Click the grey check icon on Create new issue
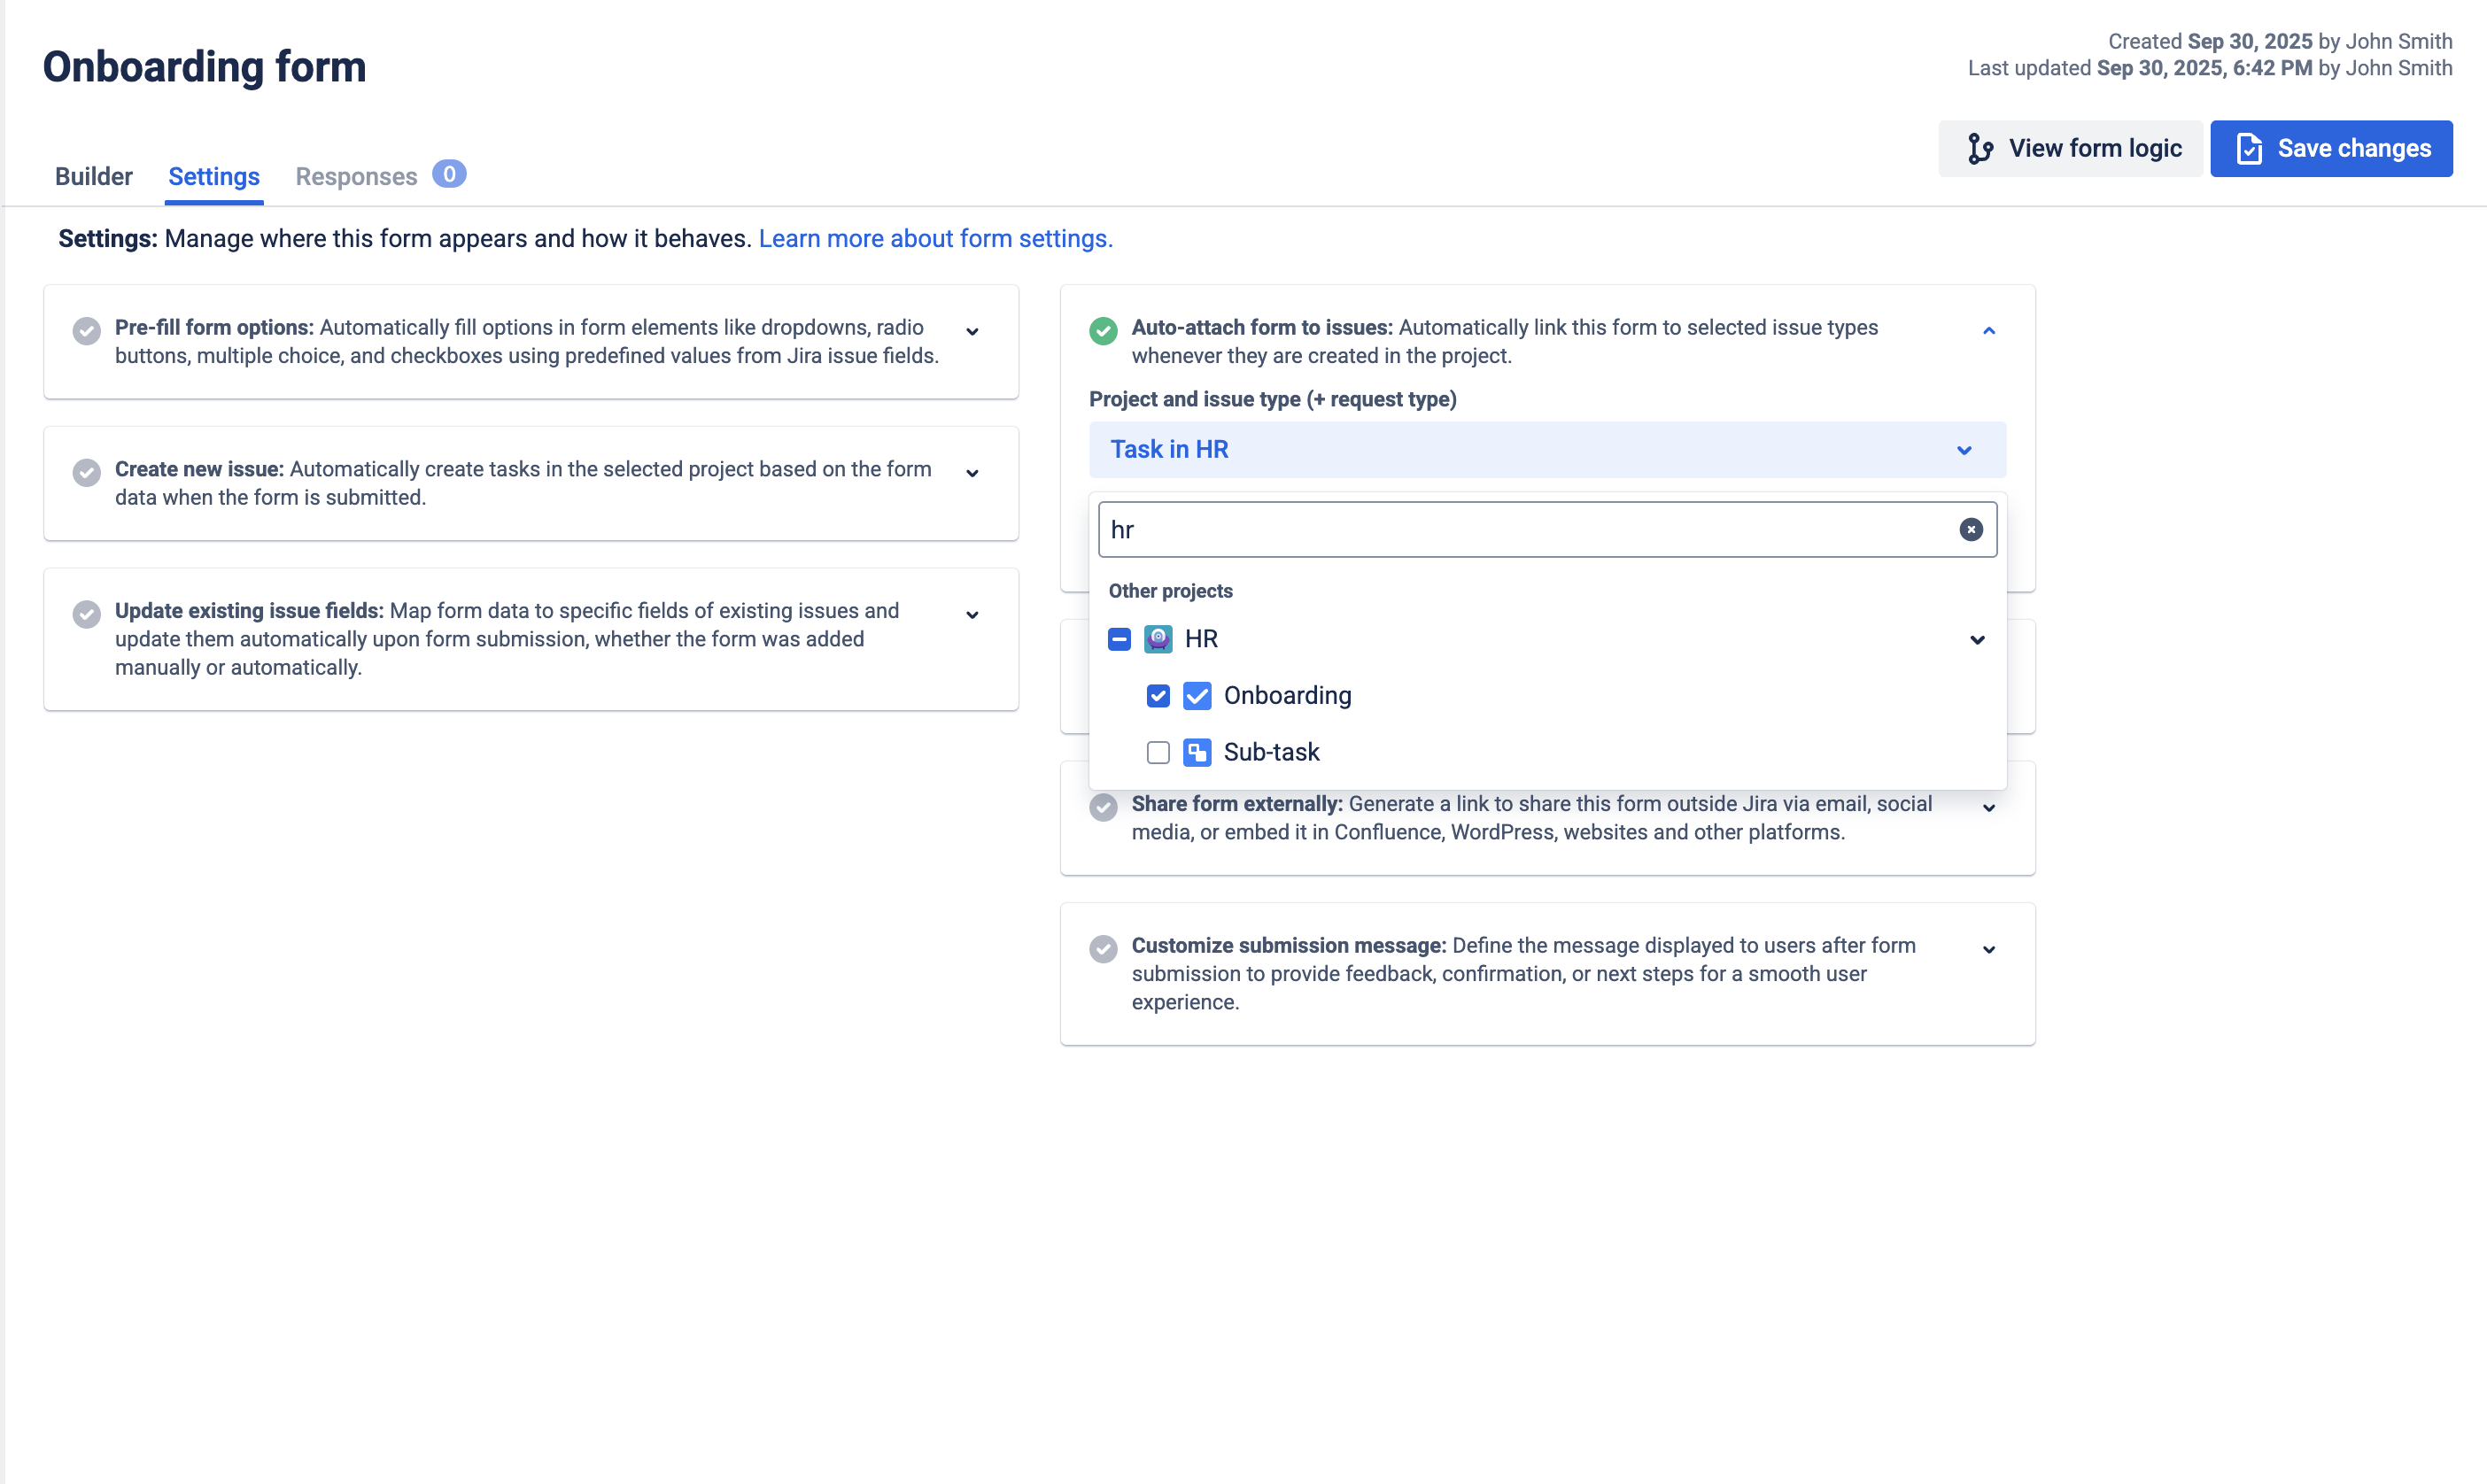This screenshot has height=1484, width=2487. pyautogui.click(x=87, y=473)
